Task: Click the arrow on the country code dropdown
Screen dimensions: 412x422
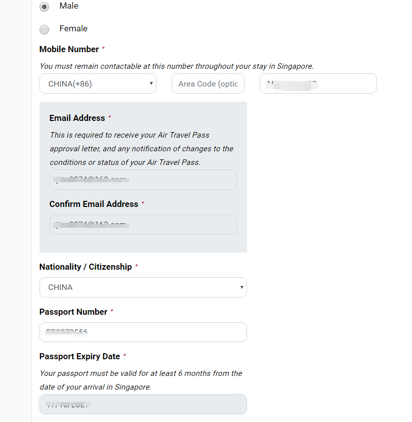Action: (151, 84)
